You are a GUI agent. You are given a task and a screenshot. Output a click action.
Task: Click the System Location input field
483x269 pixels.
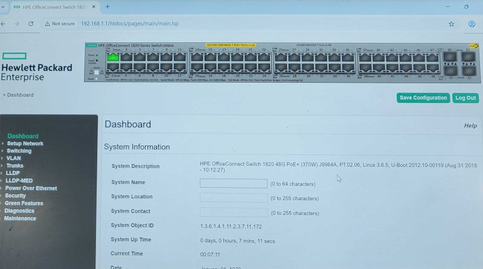pos(234,198)
